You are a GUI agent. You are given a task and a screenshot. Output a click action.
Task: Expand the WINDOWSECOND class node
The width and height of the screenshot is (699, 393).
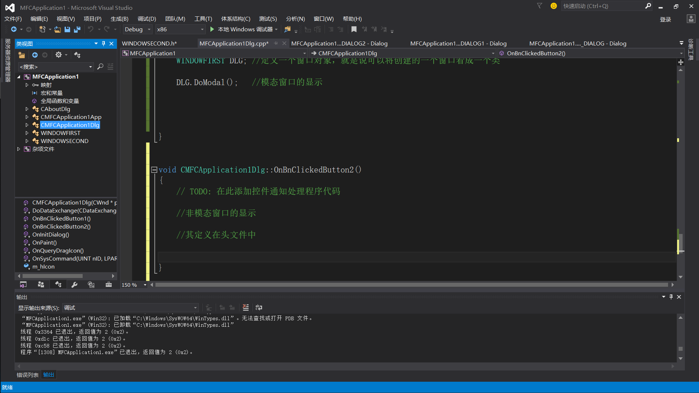point(27,141)
